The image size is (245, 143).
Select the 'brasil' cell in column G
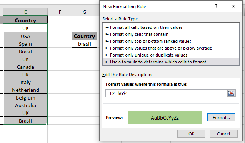[84, 44]
